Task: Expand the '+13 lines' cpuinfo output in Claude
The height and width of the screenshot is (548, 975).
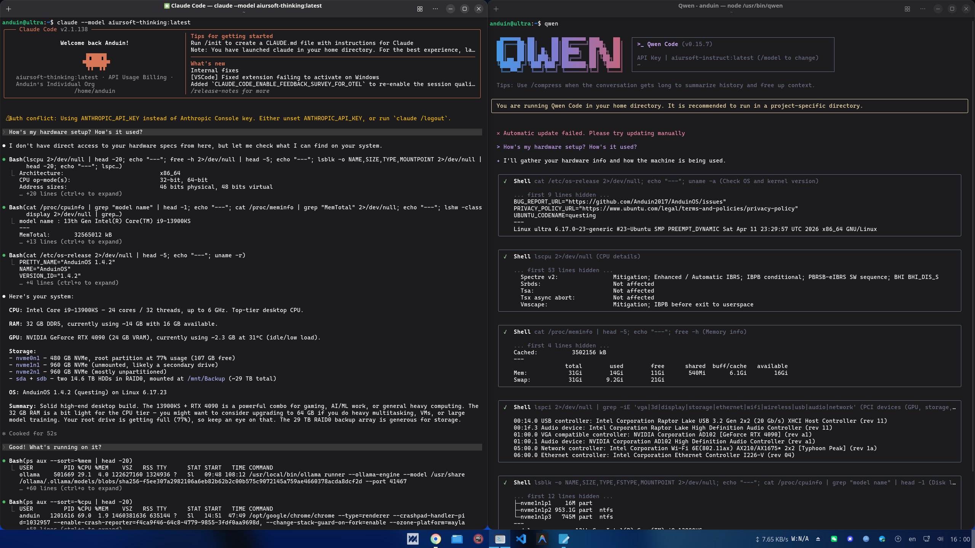Action: (x=71, y=242)
